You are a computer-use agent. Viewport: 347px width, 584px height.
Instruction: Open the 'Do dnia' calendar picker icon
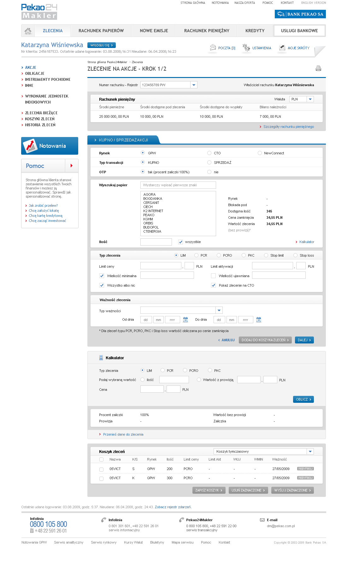(259, 320)
